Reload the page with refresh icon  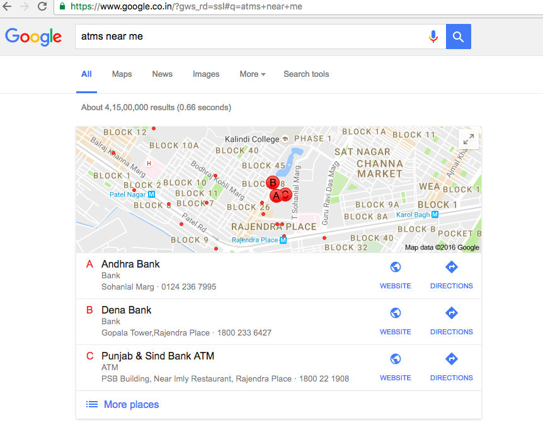click(42, 6)
